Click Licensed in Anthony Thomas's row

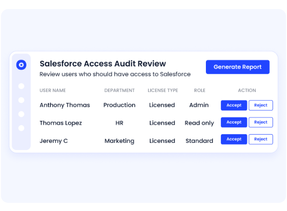click(162, 105)
